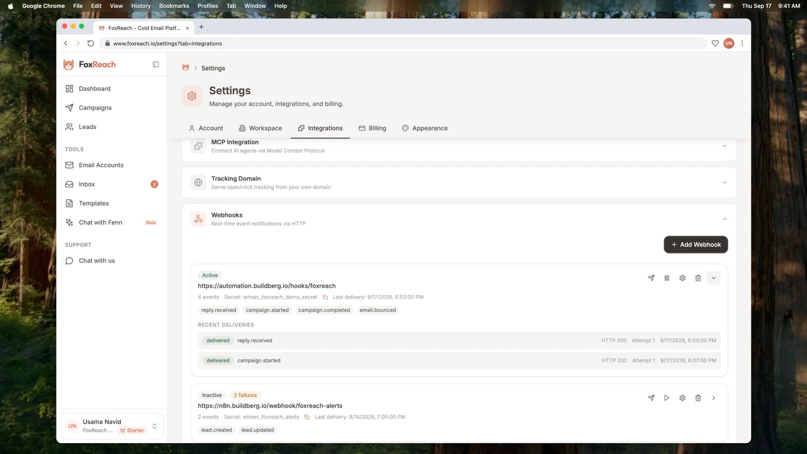Click the FoxReach logo in sidebar

tap(90, 65)
